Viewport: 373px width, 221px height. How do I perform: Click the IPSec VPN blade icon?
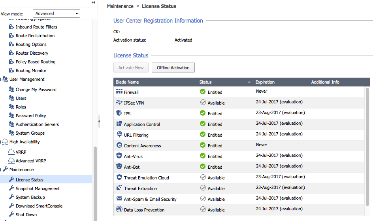pyautogui.click(x=119, y=102)
